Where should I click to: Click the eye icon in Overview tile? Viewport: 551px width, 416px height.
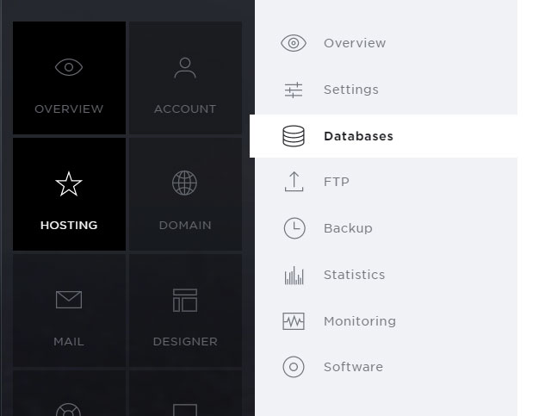(x=69, y=67)
